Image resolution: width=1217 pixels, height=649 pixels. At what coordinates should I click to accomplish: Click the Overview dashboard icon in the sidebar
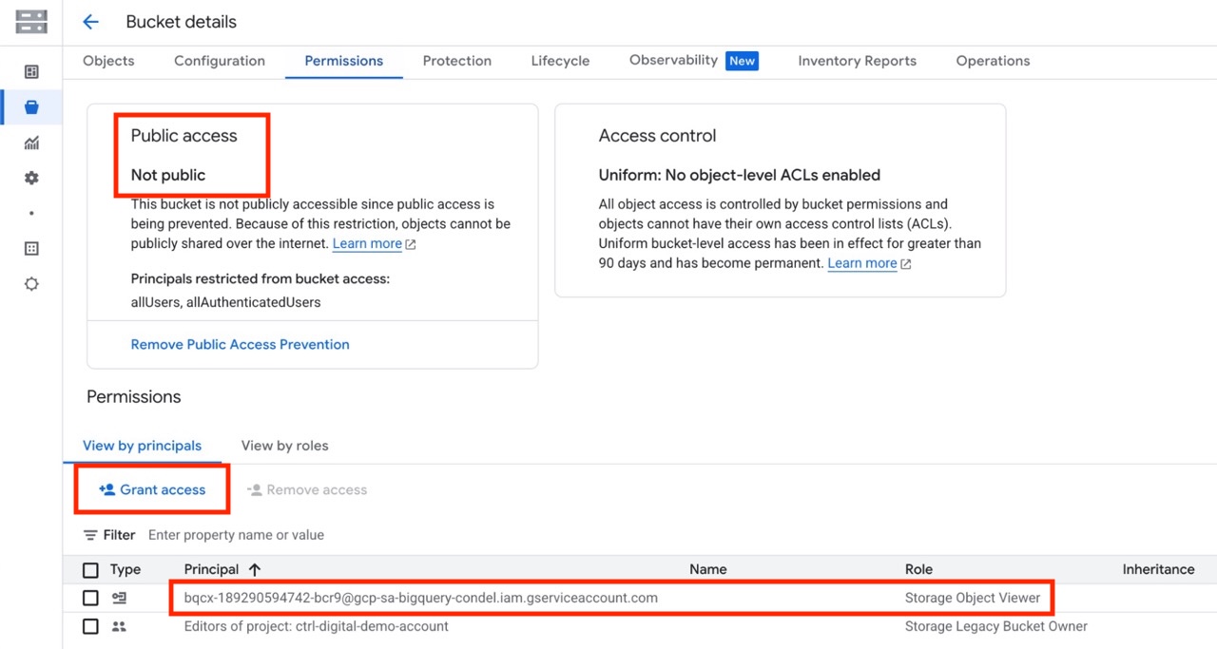pyautogui.click(x=31, y=72)
